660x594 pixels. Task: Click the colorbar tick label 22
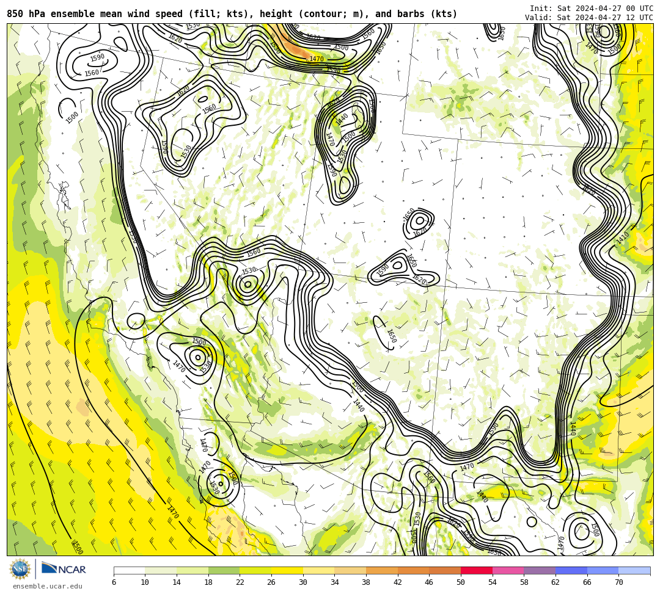pyautogui.click(x=240, y=582)
